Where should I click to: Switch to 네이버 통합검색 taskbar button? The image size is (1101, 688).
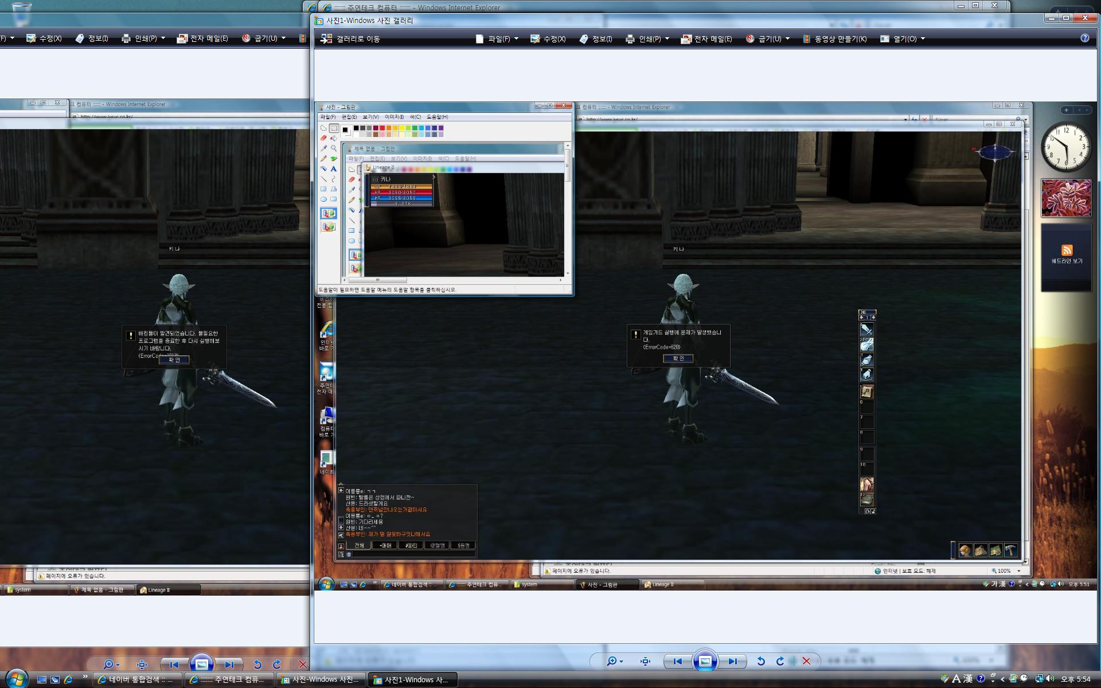(x=139, y=679)
